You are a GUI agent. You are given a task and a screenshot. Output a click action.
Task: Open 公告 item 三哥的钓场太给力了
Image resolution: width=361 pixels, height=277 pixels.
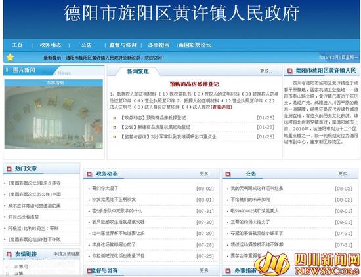pyautogui.click(x=250, y=222)
